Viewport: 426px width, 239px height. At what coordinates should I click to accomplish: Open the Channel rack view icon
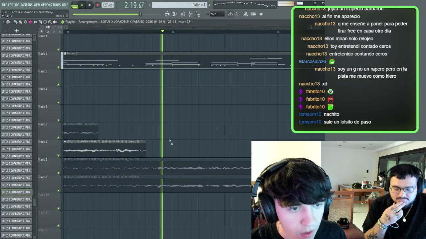coord(182,14)
